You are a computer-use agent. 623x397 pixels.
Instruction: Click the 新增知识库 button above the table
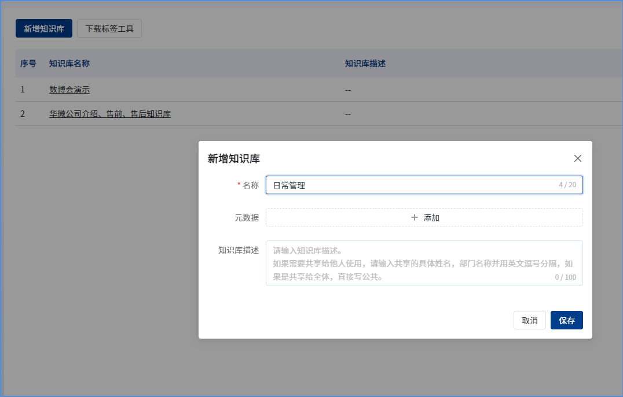coord(44,28)
